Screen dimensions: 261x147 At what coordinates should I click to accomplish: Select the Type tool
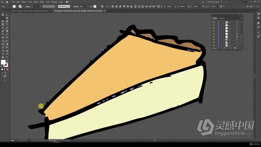[x=7, y=24]
